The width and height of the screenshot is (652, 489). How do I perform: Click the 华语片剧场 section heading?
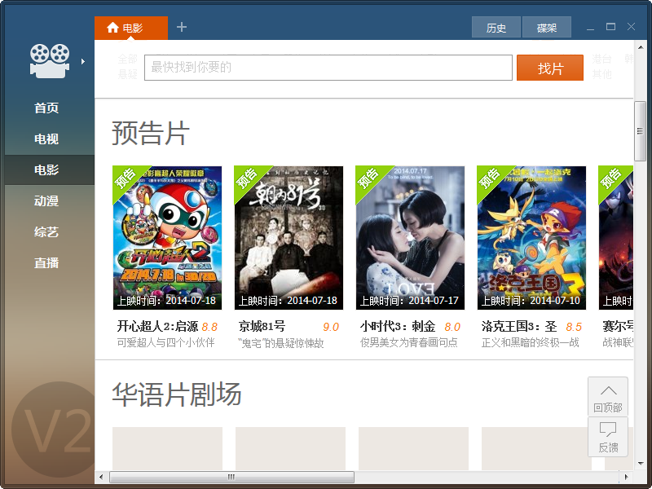177,394
